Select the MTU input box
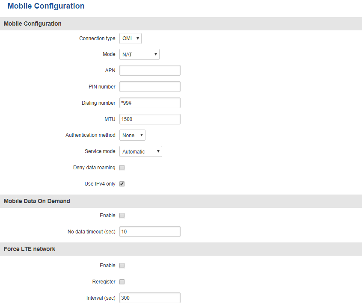 (150, 119)
